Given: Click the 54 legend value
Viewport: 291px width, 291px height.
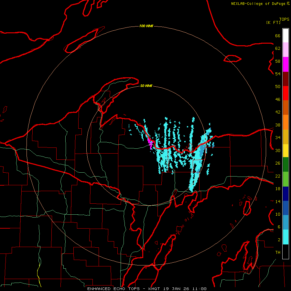Looking at the screenshot, I should pyautogui.click(x=278, y=74).
